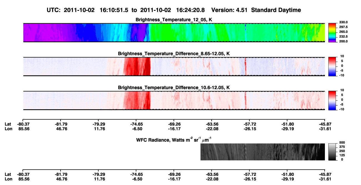Click the red-blue color bar of the 10.6-12.05 panel
Image resolution: width=361 pixels, height=185 pixels.
332,100
